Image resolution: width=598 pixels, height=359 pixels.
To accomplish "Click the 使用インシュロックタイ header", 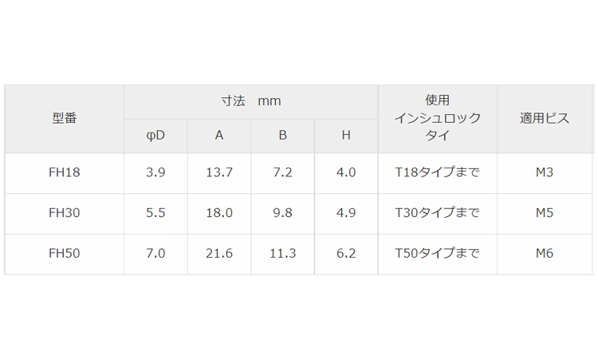I will pyautogui.click(x=438, y=119).
